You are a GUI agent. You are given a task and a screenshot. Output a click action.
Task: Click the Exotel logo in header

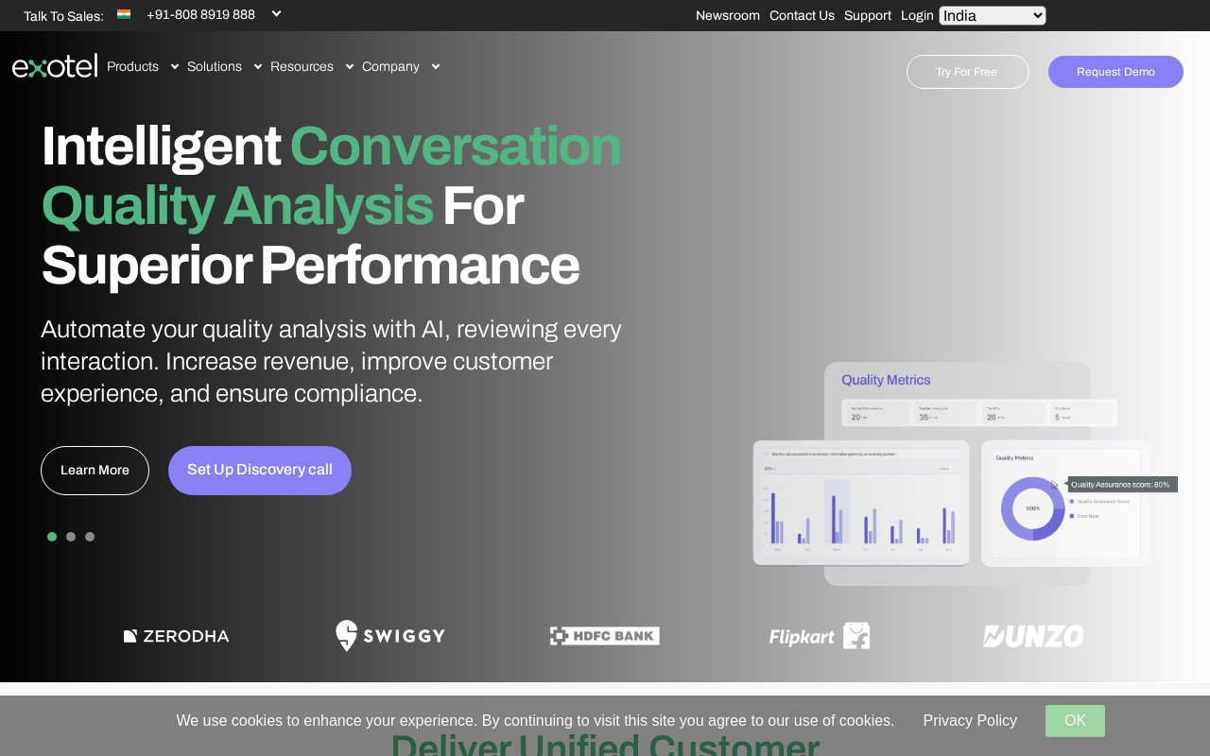[55, 66]
